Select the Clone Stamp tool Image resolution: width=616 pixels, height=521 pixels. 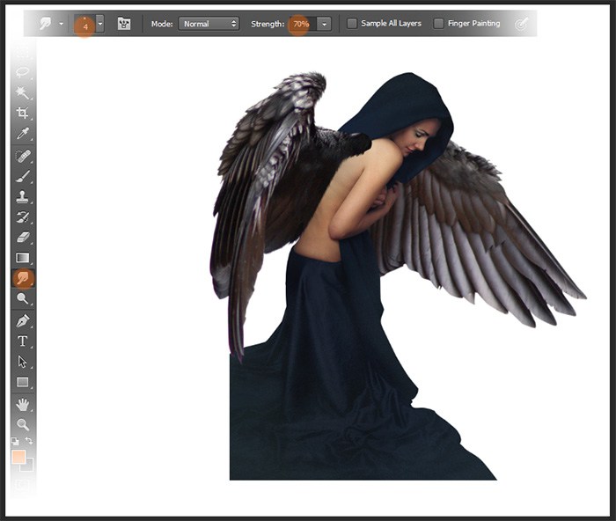(22, 196)
